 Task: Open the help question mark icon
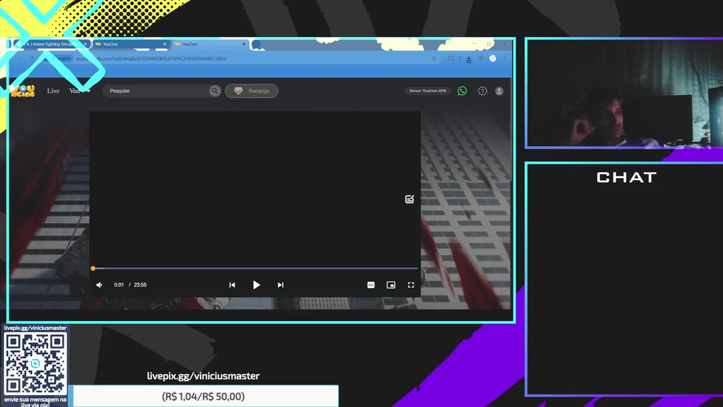pos(482,90)
